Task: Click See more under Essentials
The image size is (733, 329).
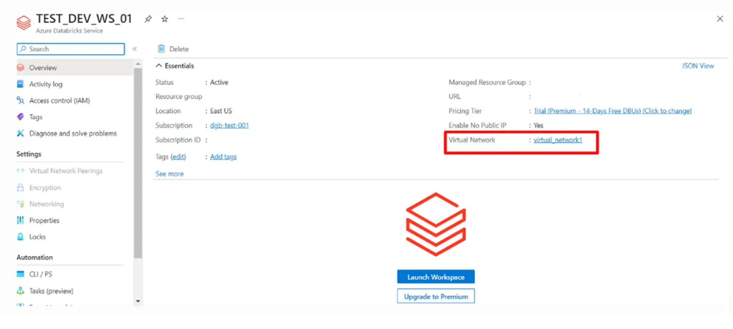Action: [169, 174]
